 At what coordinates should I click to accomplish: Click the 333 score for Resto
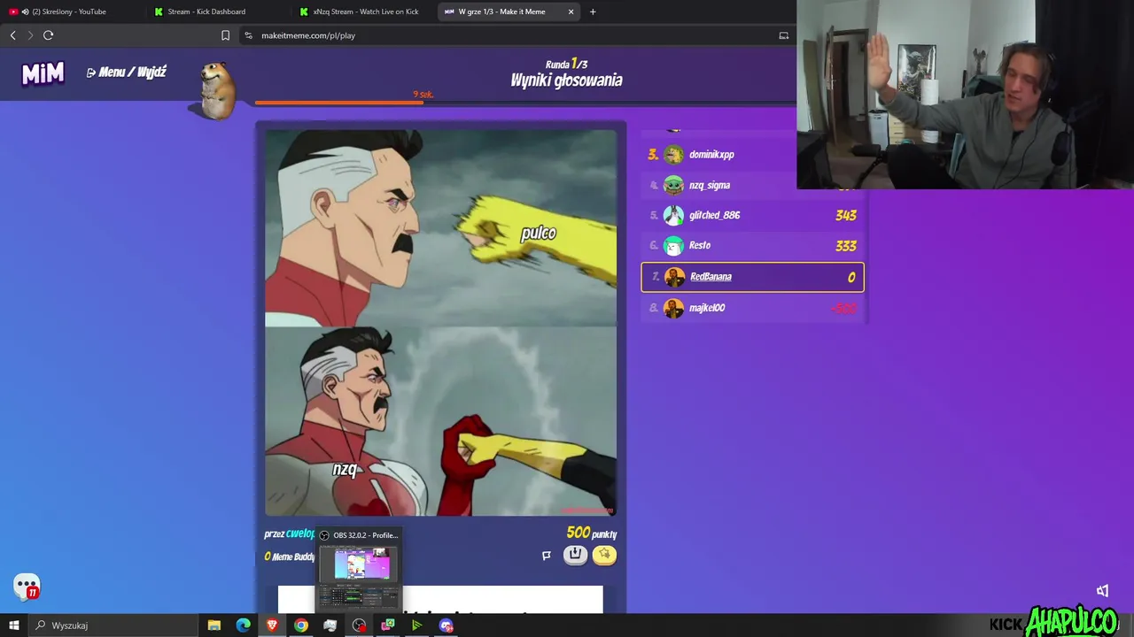point(846,246)
